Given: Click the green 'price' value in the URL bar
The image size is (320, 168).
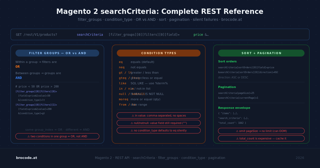Looking at the screenshot, I should [x=198, y=35].
